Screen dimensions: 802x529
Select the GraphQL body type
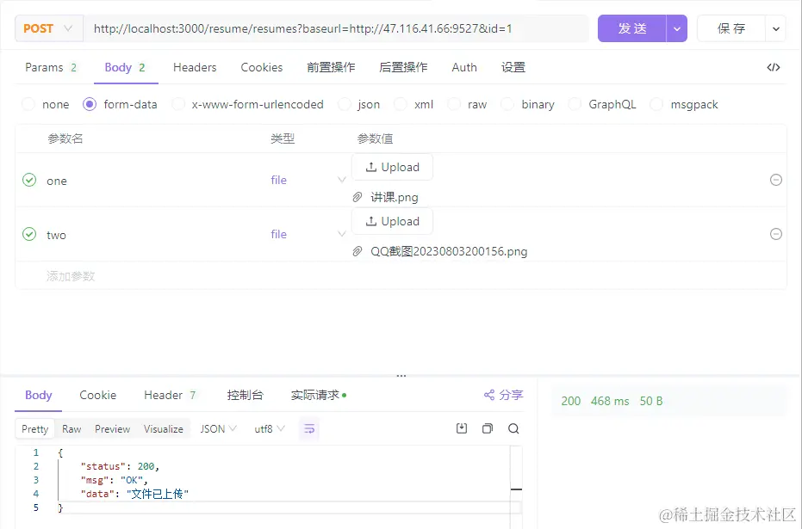pos(602,104)
